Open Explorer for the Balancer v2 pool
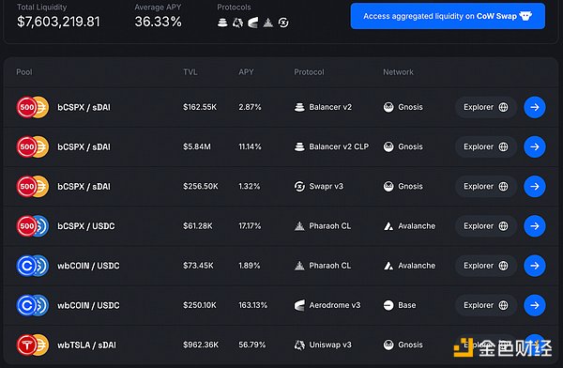 [x=486, y=107]
